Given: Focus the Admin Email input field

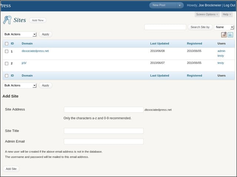Looking at the screenshot, I should pyautogui.click(x=104, y=142).
